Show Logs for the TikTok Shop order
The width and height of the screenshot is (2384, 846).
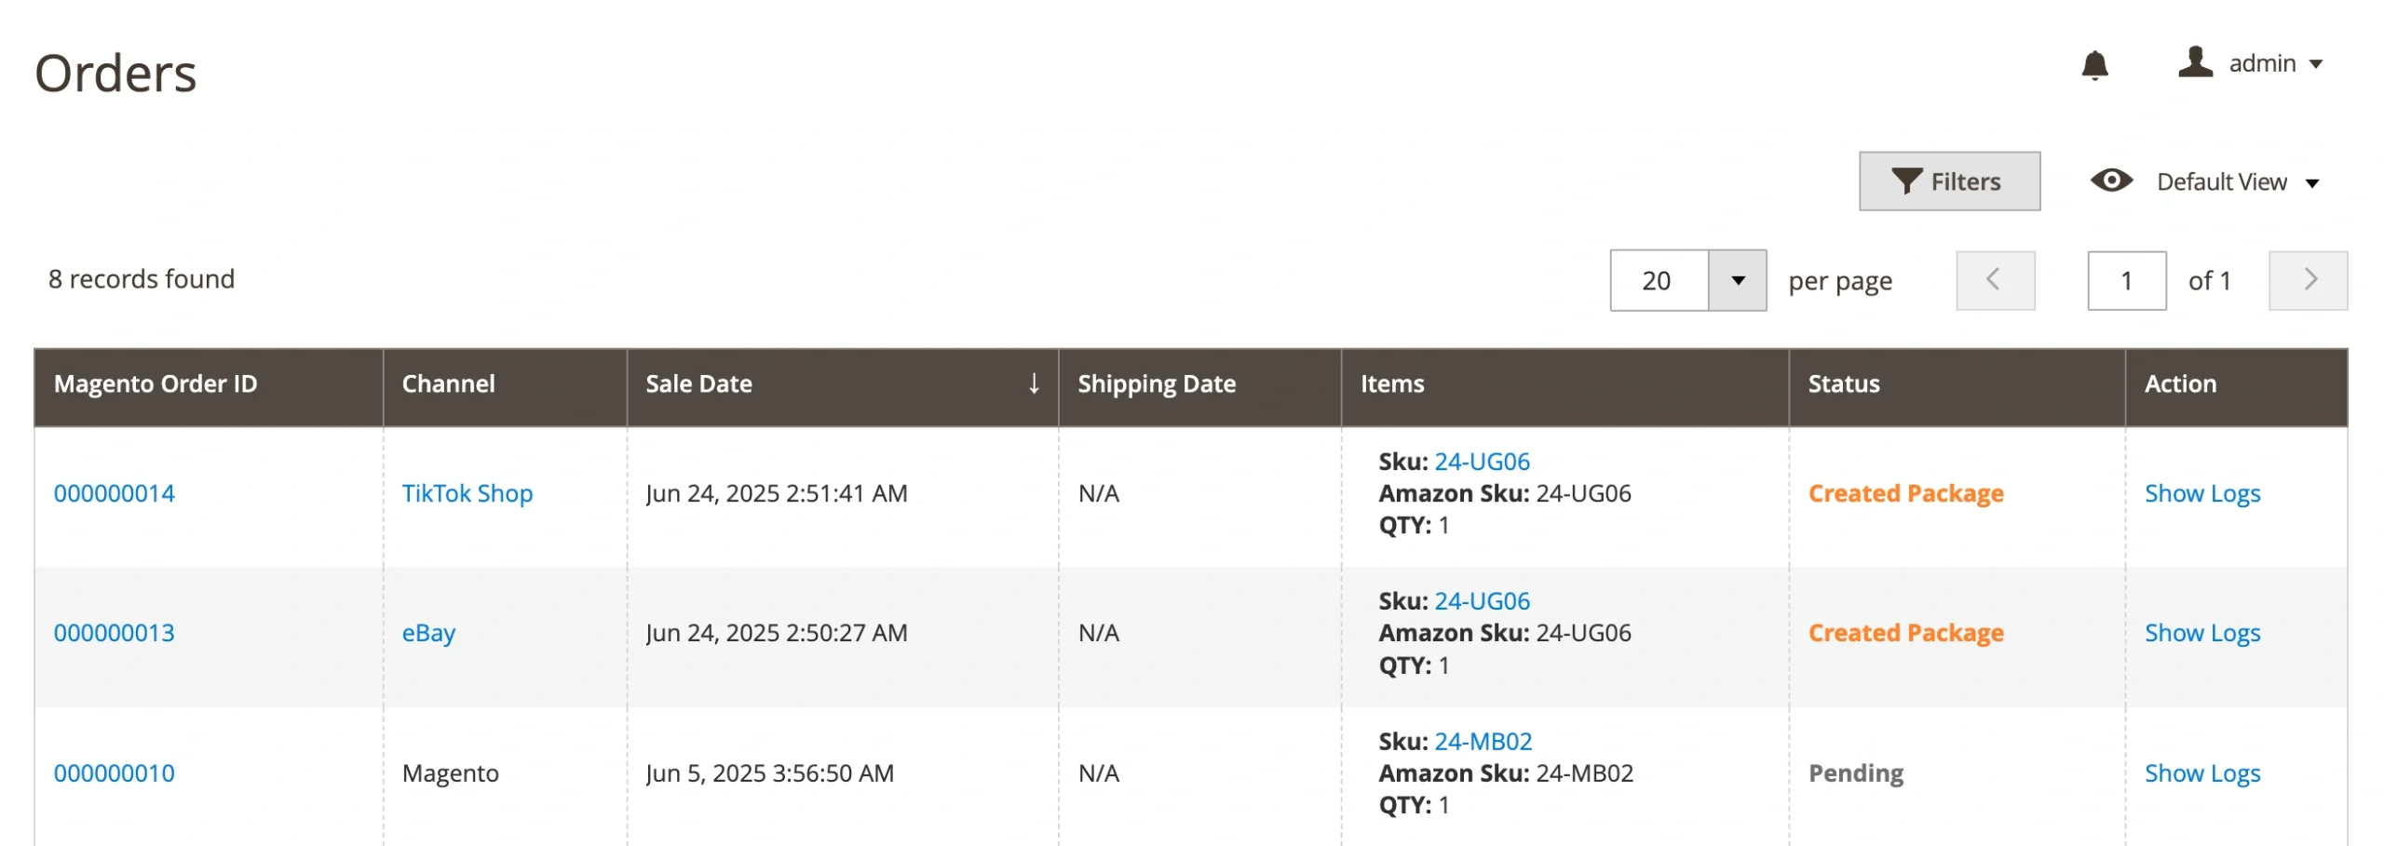2201,493
